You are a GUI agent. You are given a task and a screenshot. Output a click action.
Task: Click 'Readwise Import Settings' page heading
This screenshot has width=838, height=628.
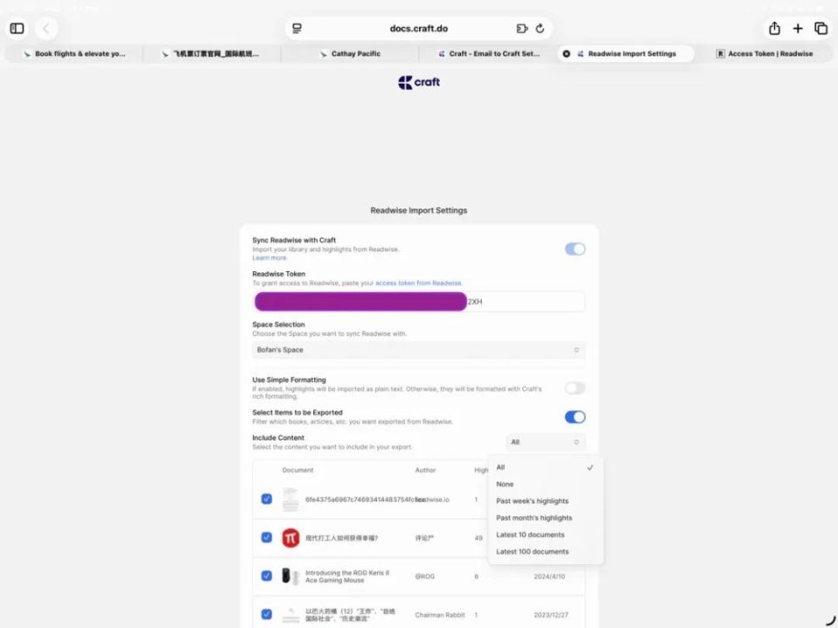click(x=419, y=210)
